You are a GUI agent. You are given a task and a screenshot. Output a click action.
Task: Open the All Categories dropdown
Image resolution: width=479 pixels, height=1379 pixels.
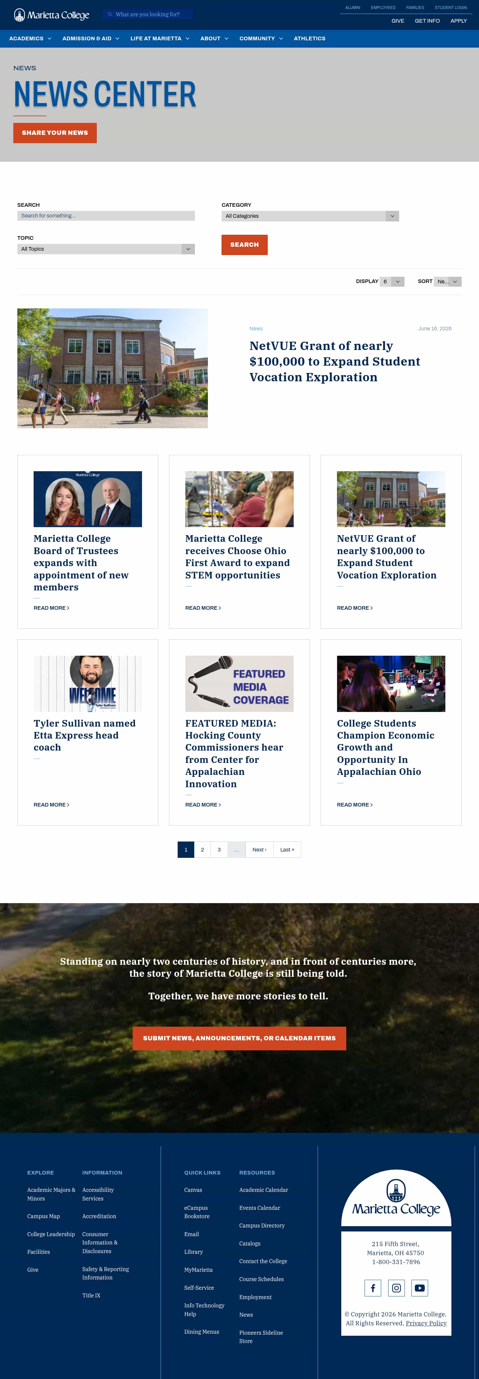tap(310, 216)
